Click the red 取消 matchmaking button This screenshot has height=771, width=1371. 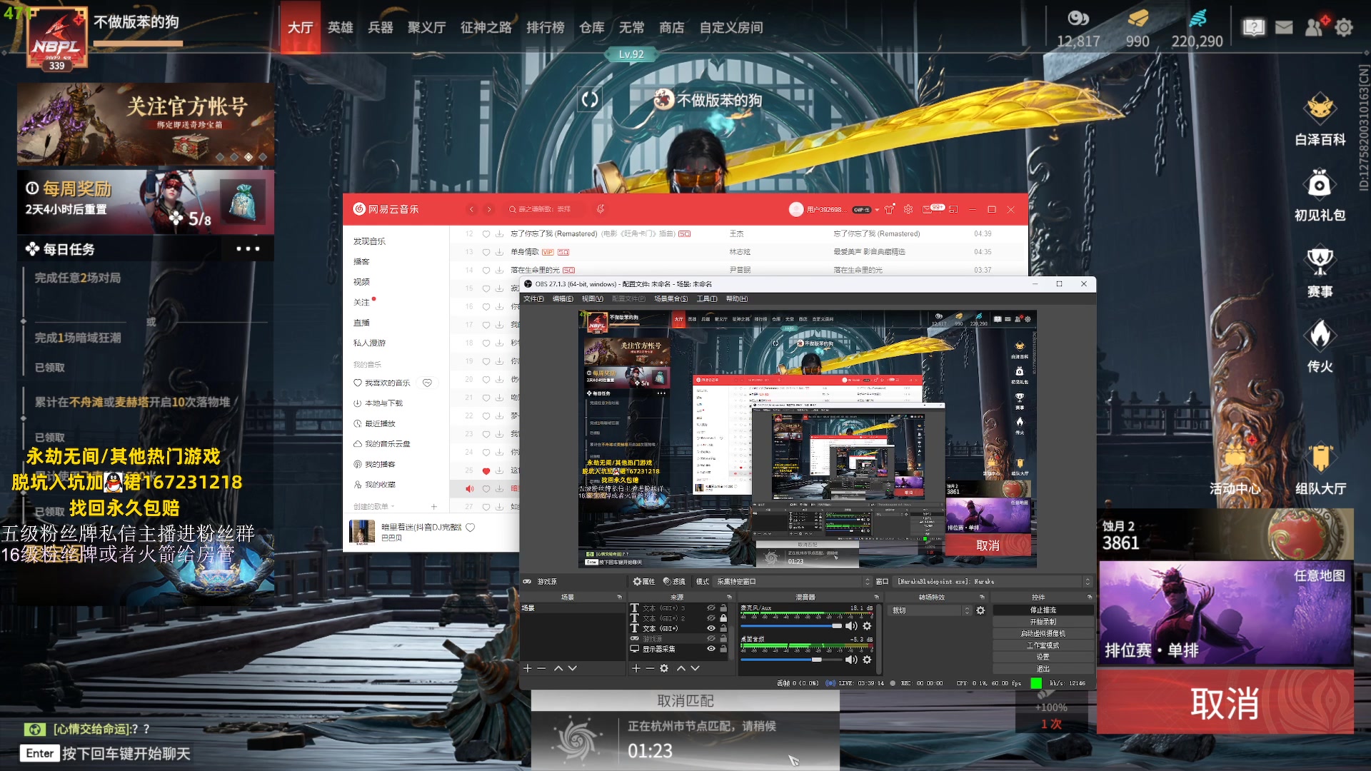point(1225,704)
